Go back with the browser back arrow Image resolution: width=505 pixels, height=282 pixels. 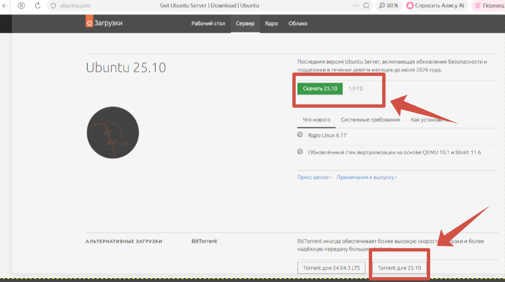(x=5, y=6)
